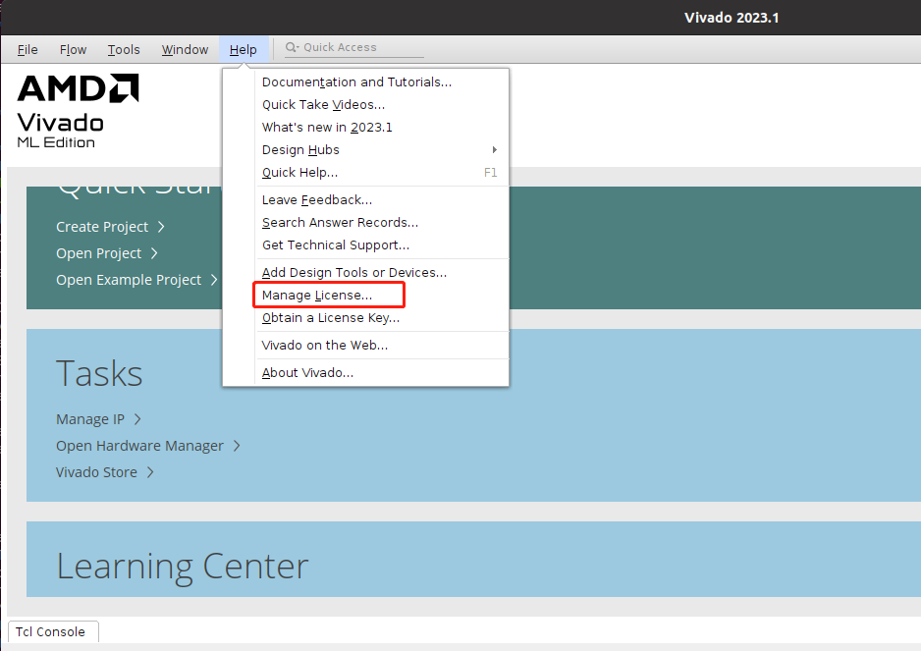This screenshot has height=651, width=921.
Task: Choose Obtain a License Key
Action: [331, 318]
